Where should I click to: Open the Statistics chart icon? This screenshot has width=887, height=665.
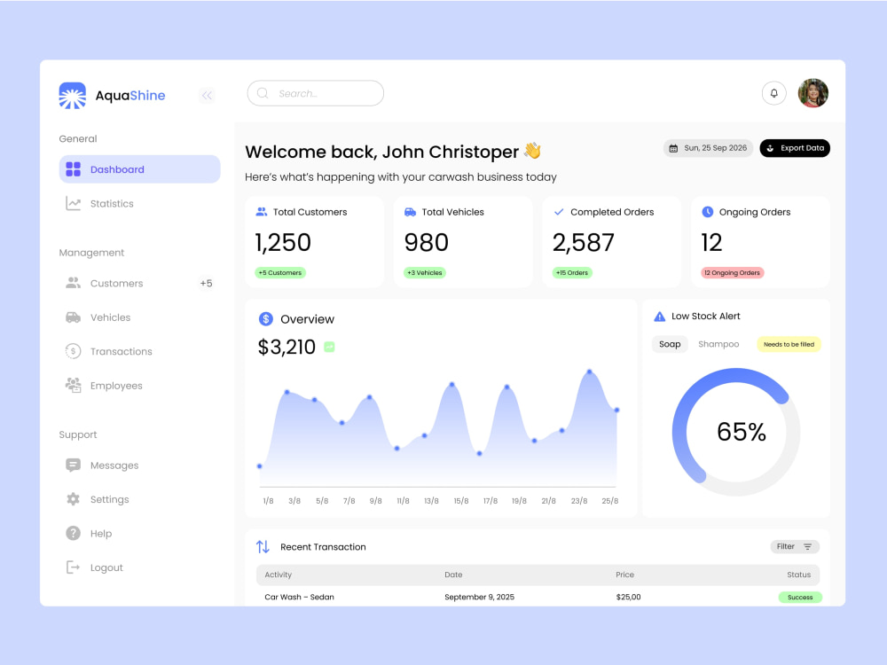(74, 203)
